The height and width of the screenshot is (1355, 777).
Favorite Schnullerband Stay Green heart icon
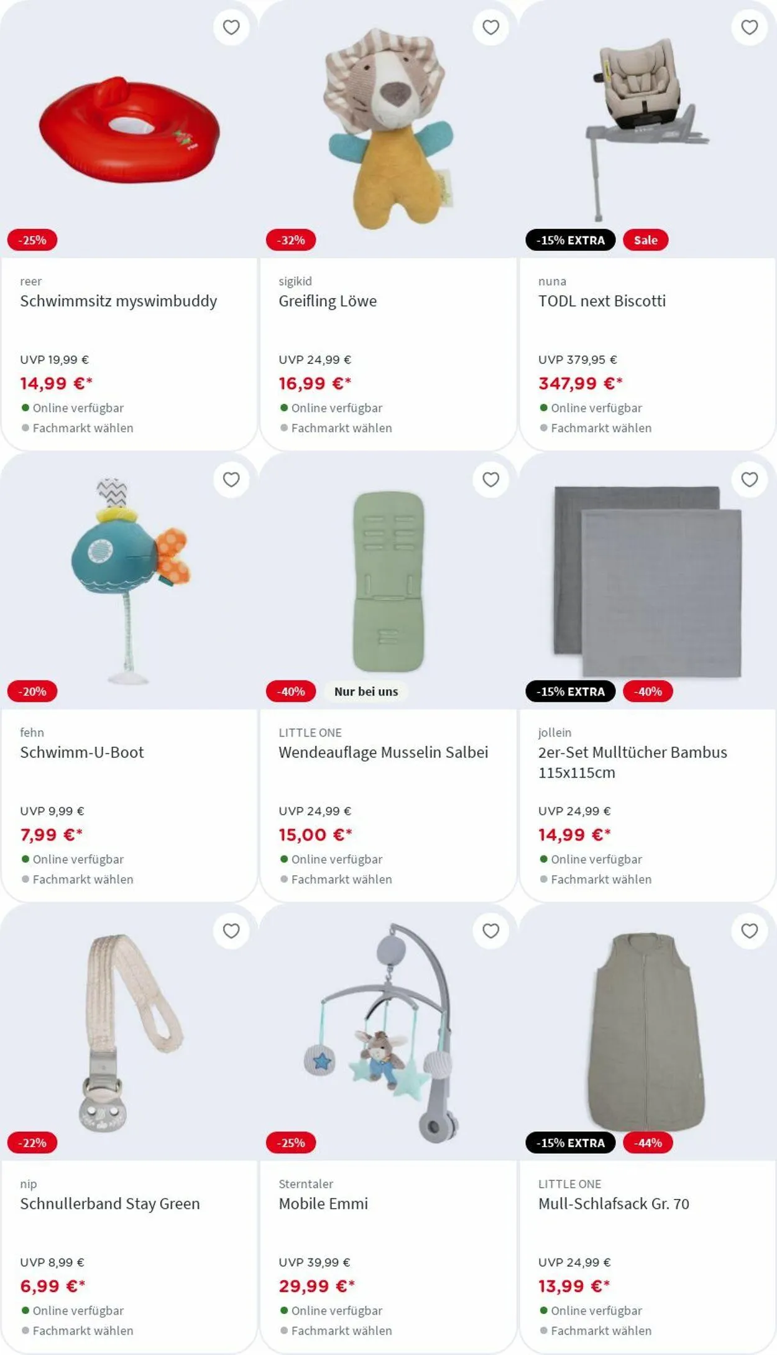(231, 930)
